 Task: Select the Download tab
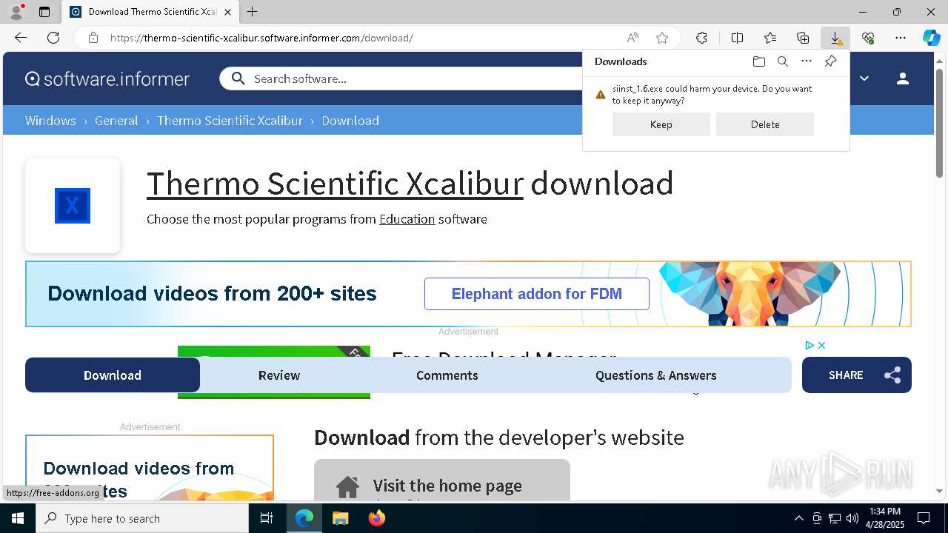pyautogui.click(x=113, y=375)
